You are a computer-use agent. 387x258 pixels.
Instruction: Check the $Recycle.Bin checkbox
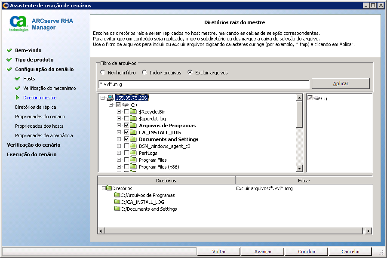pos(126,112)
